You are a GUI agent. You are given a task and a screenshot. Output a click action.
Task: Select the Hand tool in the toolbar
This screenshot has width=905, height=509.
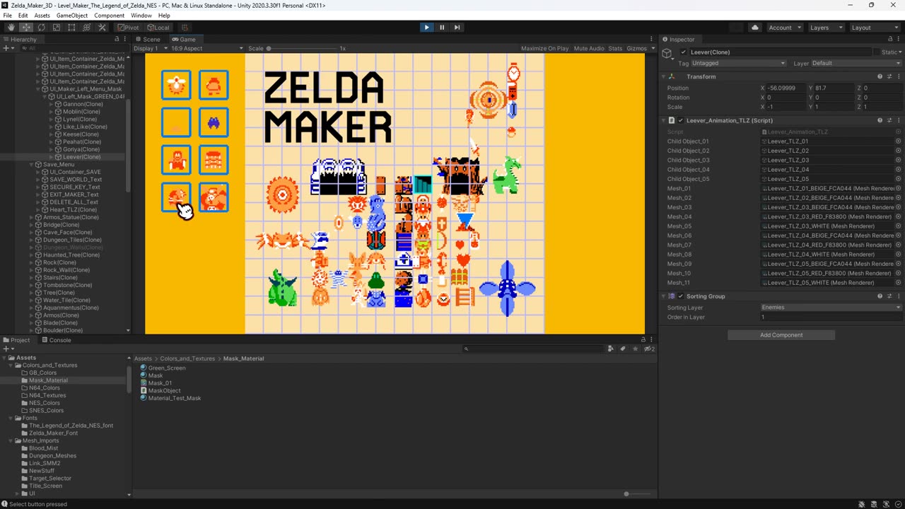coord(11,28)
